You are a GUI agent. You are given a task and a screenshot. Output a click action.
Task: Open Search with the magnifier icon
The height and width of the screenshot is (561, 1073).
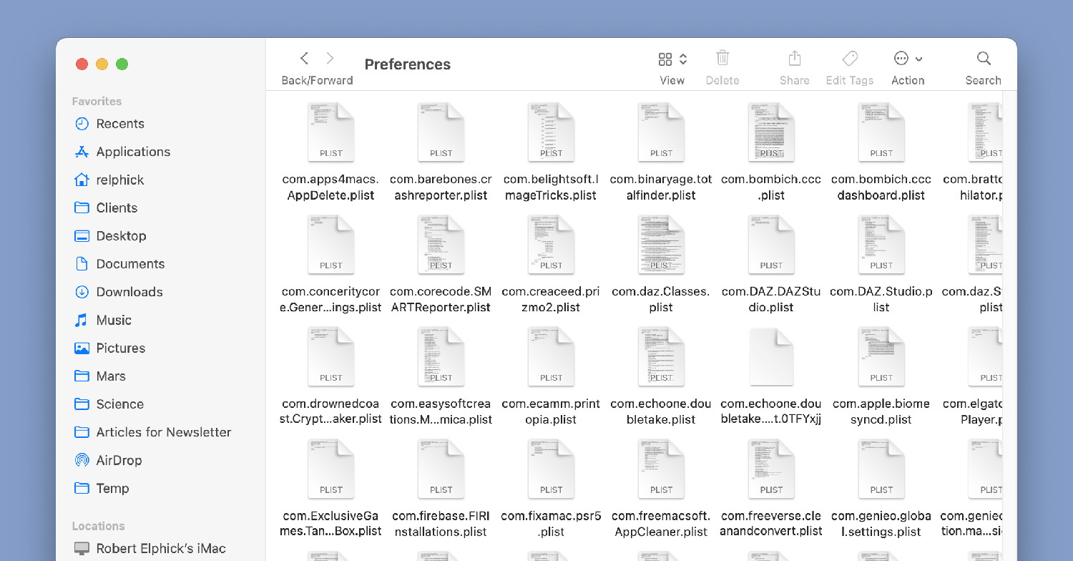coord(984,58)
